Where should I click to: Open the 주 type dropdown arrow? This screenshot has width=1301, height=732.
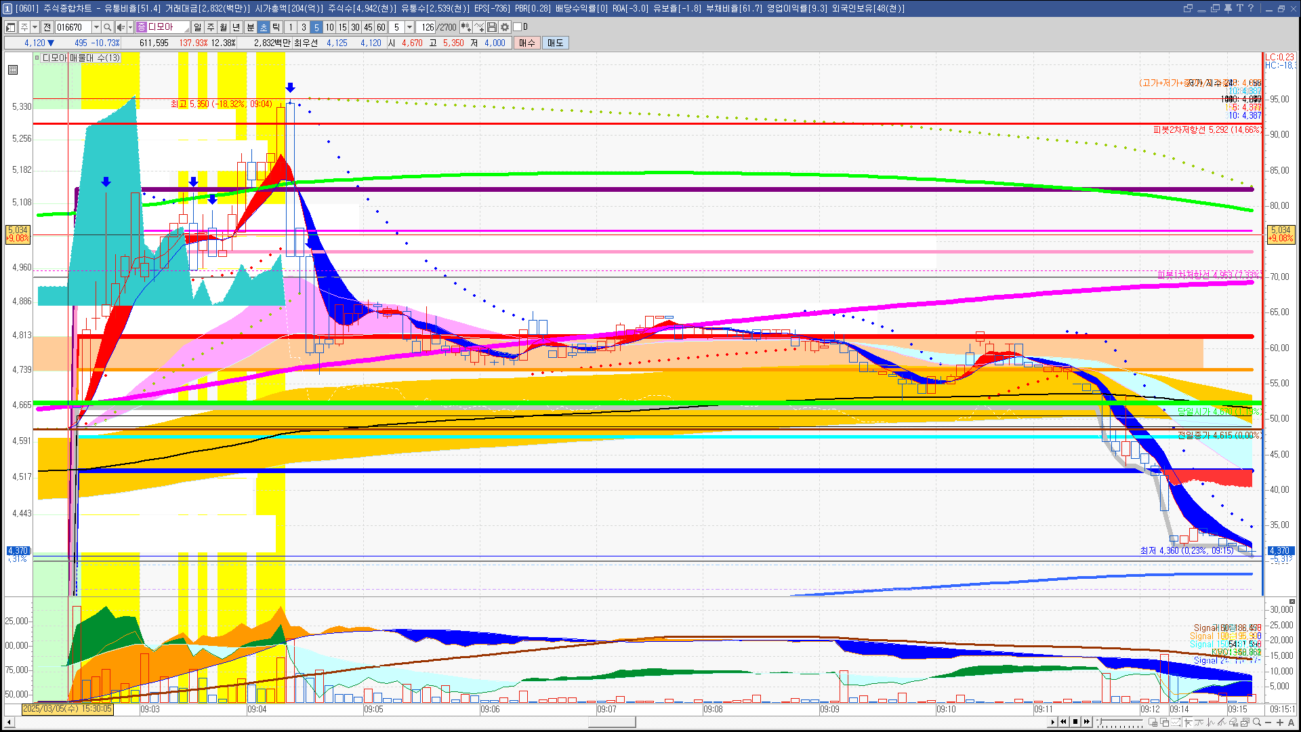pyautogui.click(x=35, y=27)
